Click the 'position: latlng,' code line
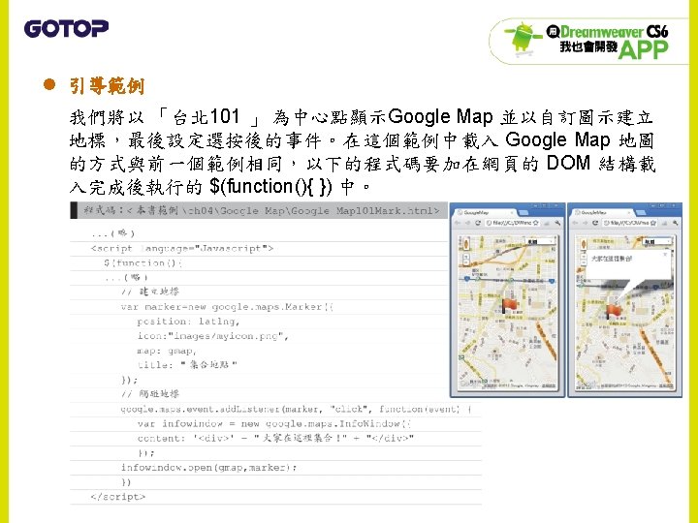Screen dimensions: 698x523 pyautogui.click(x=188, y=322)
